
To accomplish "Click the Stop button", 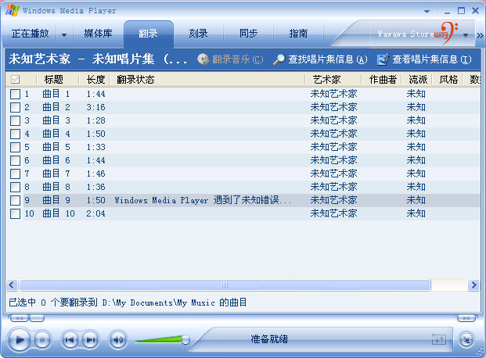I will tap(42, 340).
